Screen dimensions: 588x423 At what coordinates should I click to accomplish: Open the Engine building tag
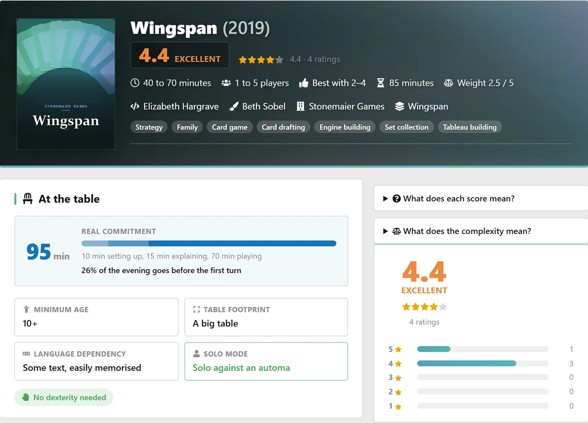click(x=345, y=127)
